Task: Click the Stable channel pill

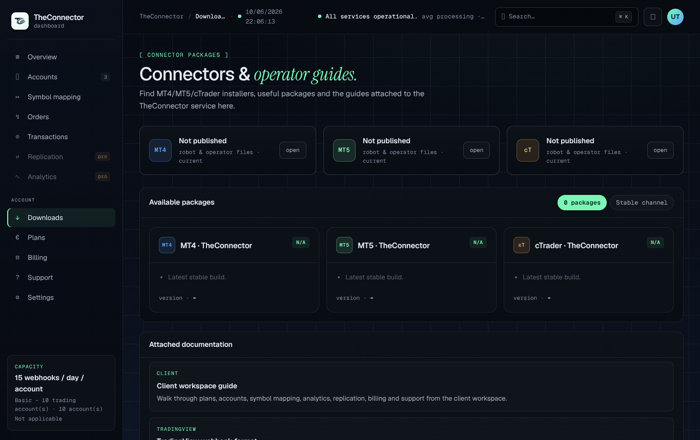Action: 642,203
